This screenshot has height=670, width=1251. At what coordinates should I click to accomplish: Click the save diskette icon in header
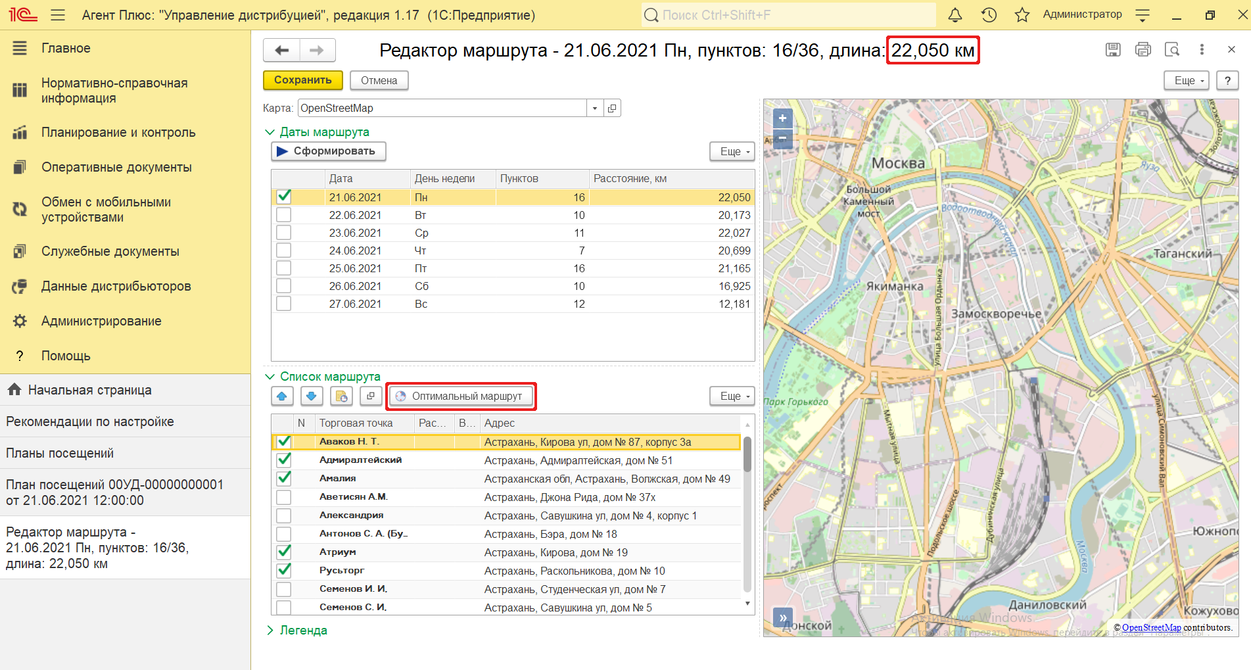(1113, 49)
